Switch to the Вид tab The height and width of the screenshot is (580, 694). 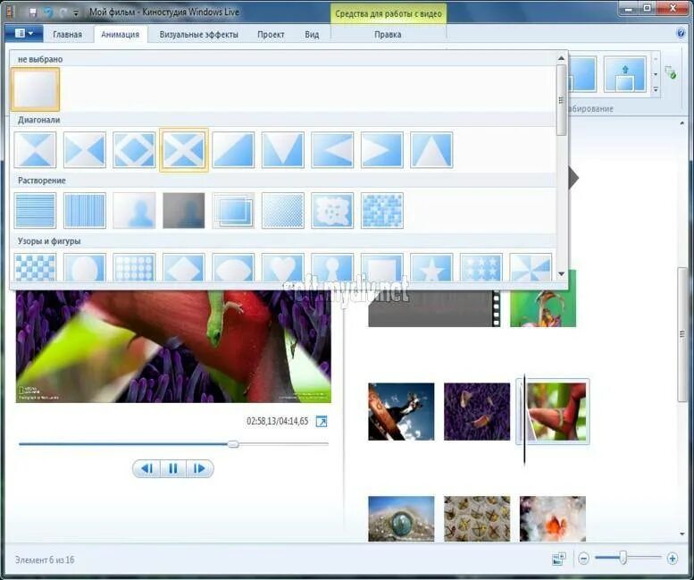coord(312,35)
